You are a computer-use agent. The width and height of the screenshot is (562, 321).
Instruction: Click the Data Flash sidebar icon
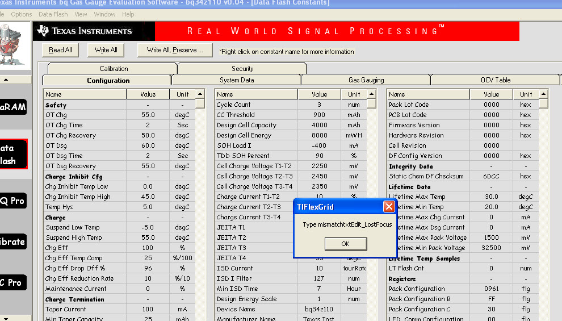coord(13,154)
